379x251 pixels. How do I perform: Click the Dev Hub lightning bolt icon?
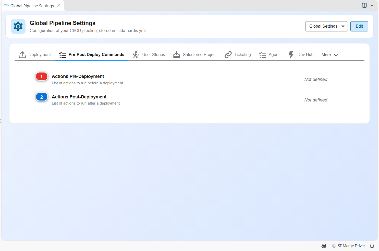[291, 55]
